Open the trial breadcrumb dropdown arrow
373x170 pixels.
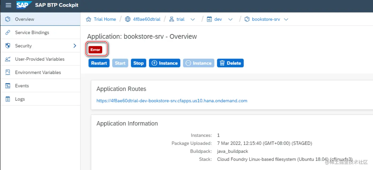193,19
